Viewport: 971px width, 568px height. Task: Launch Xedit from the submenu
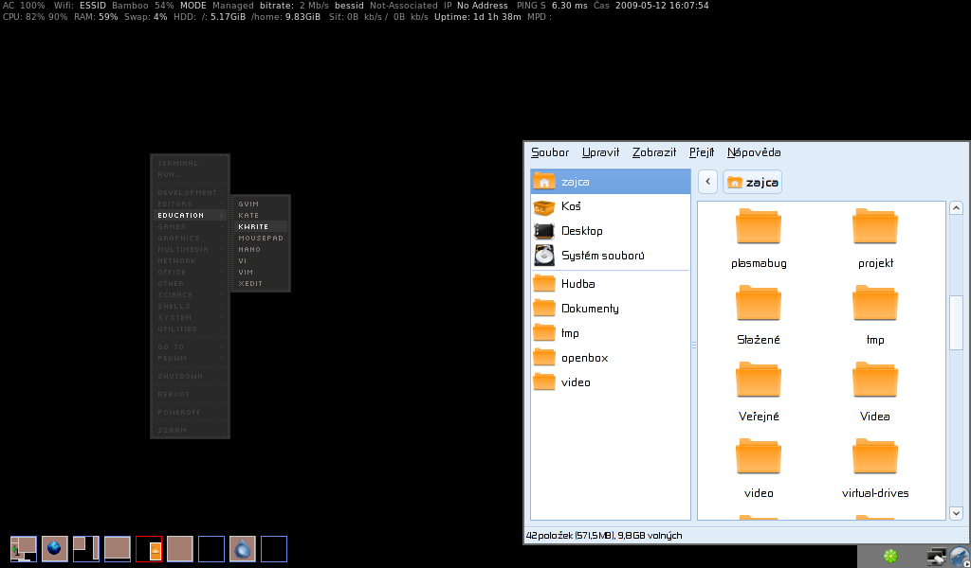(261, 284)
